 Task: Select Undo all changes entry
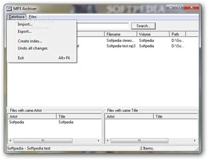click(x=42, y=48)
